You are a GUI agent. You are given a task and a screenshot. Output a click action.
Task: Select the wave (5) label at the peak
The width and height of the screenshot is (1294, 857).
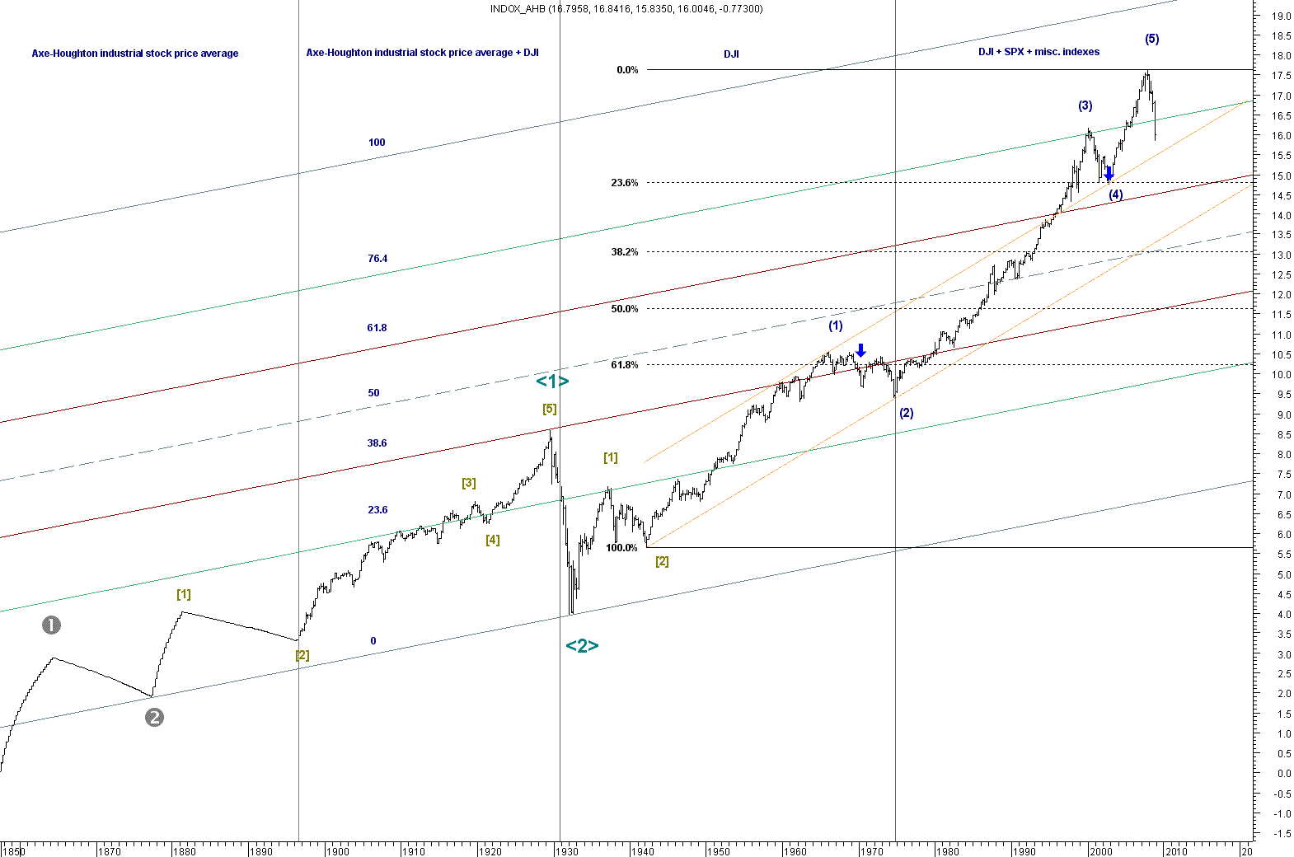1151,39
